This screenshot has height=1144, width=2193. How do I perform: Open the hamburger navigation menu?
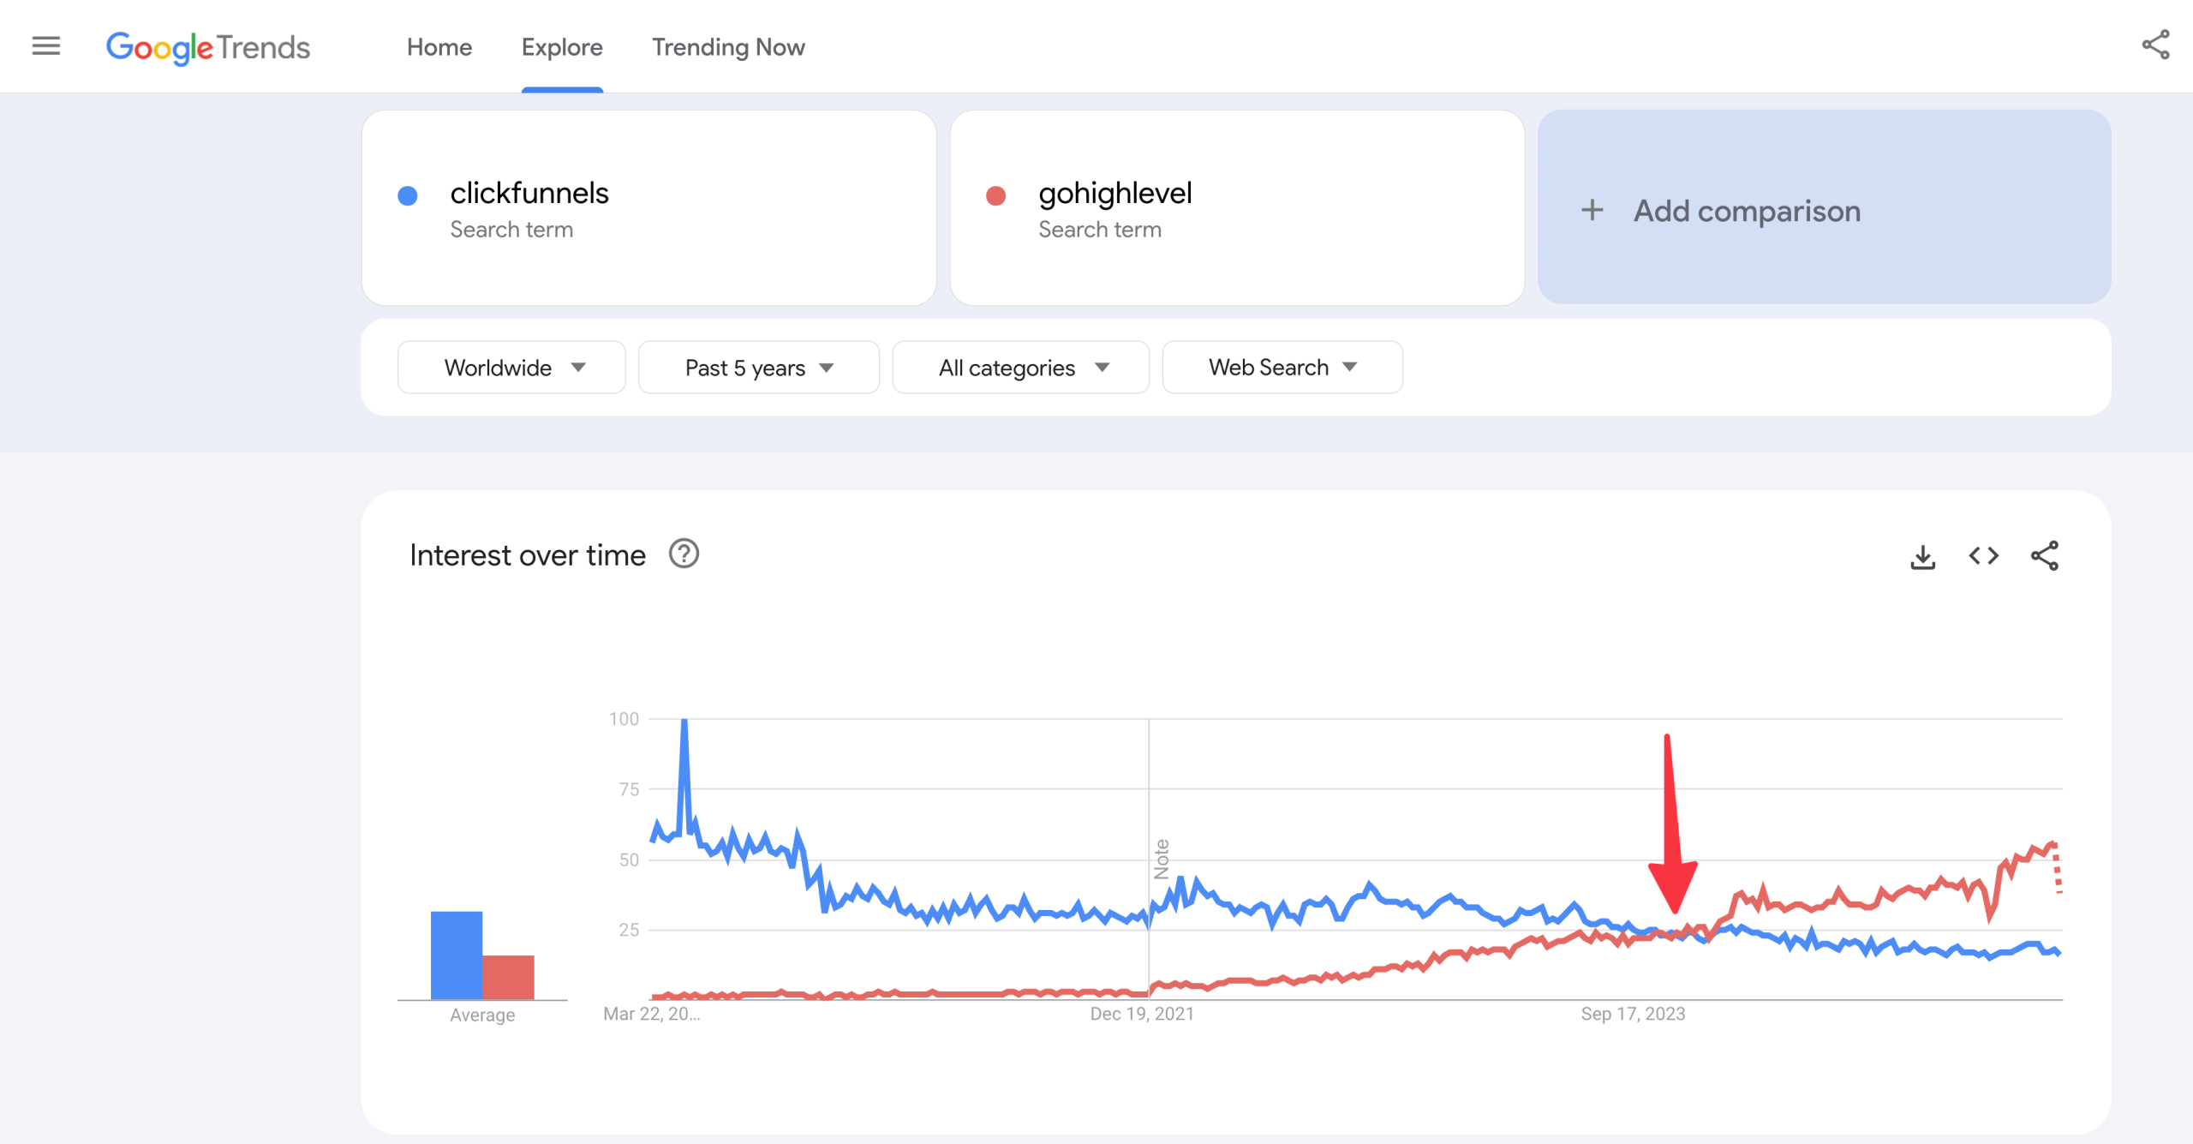tap(45, 45)
